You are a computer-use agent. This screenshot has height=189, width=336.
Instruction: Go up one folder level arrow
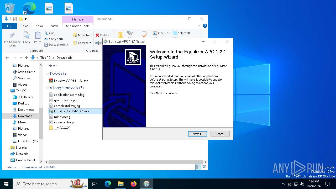(x=26, y=58)
